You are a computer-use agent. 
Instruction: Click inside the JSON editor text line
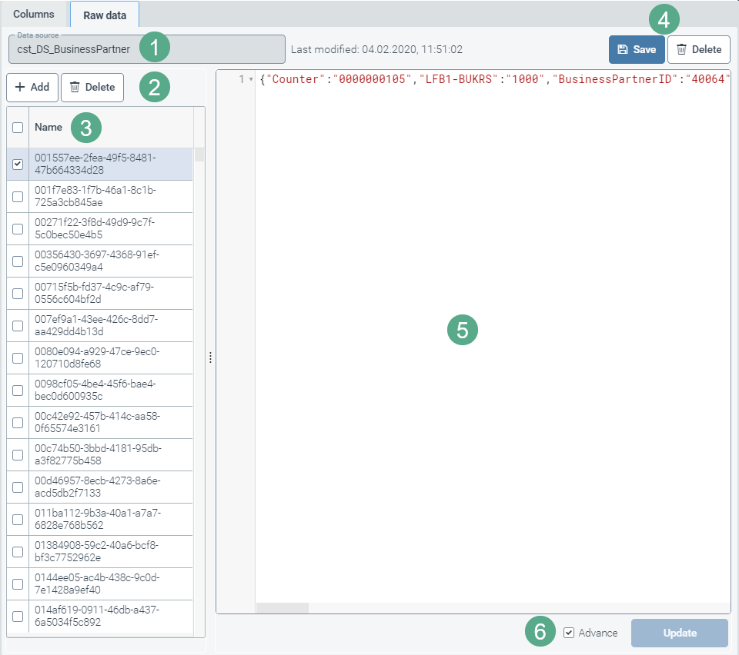tap(493, 79)
